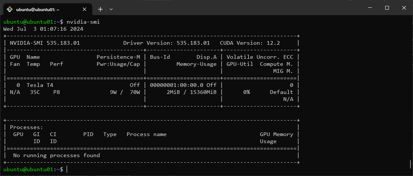Click the 9W / 70W power value
Image resolution: width=413 pixels, height=176 pixels.
[x=125, y=92]
